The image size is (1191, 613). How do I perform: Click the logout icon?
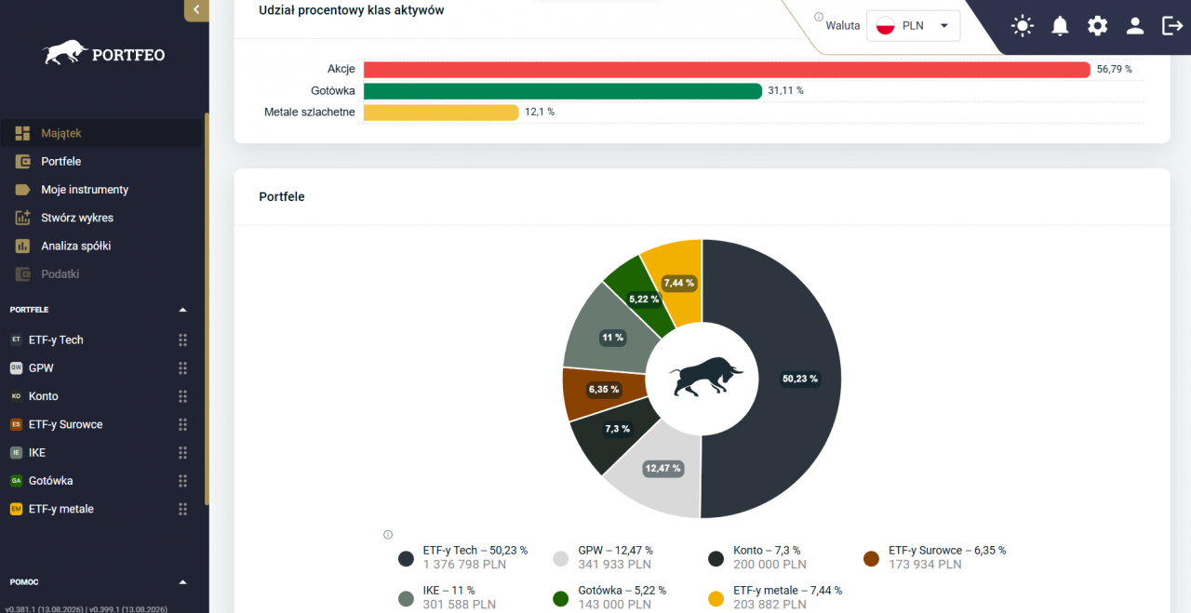click(x=1172, y=26)
